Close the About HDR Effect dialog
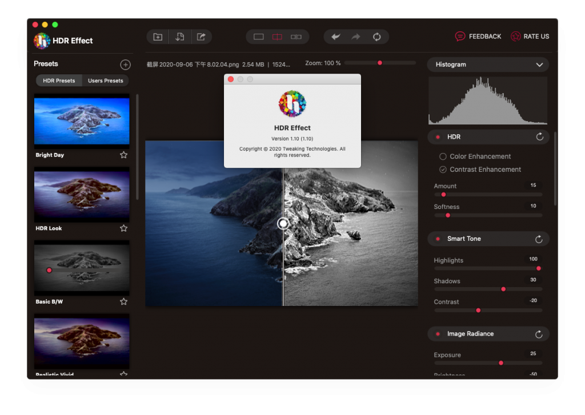The height and width of the screenshot is (415, 585). (x=231, y=79)
